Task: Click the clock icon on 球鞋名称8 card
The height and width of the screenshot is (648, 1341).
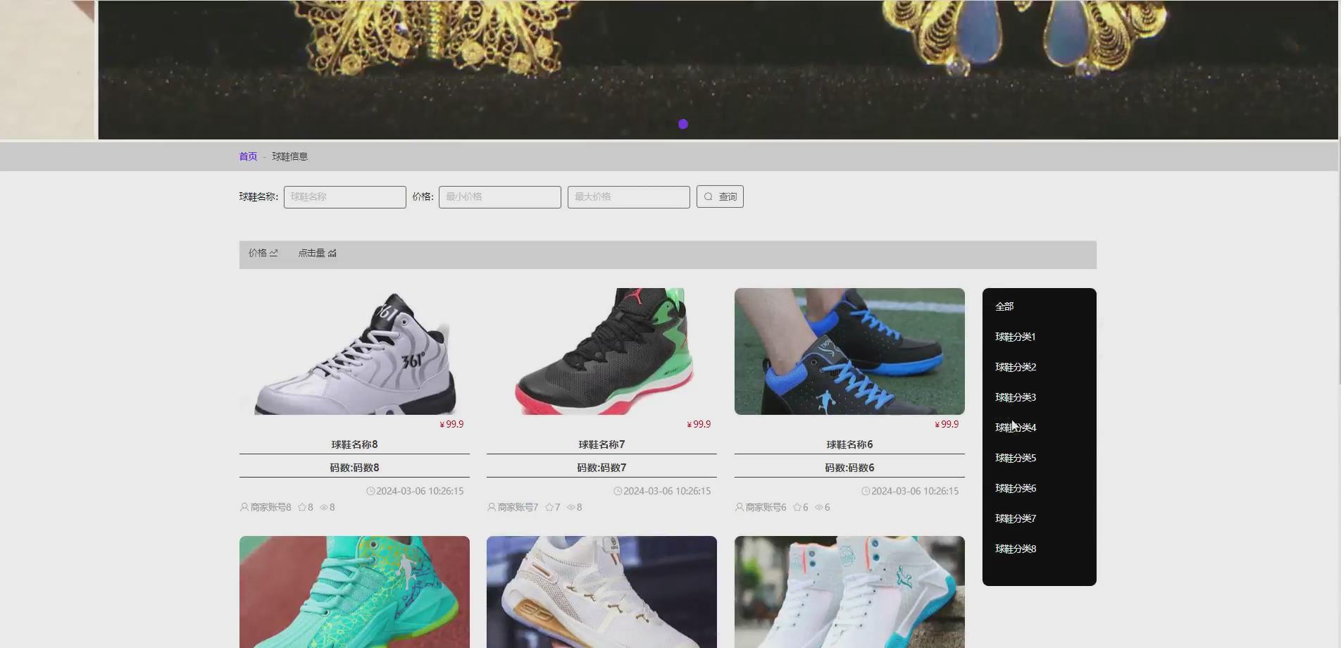Action: (x=371, y=490)
